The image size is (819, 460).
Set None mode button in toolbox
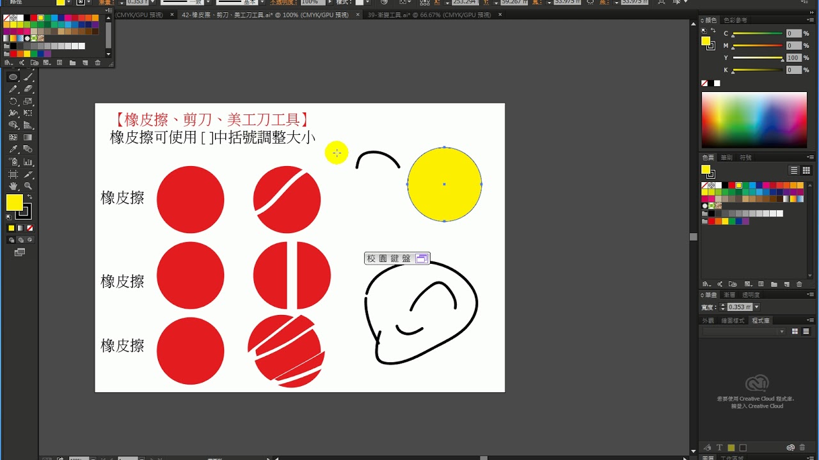tap(30, 228)
